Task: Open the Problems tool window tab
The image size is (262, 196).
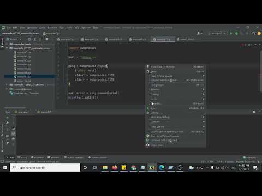Action: 37,157
